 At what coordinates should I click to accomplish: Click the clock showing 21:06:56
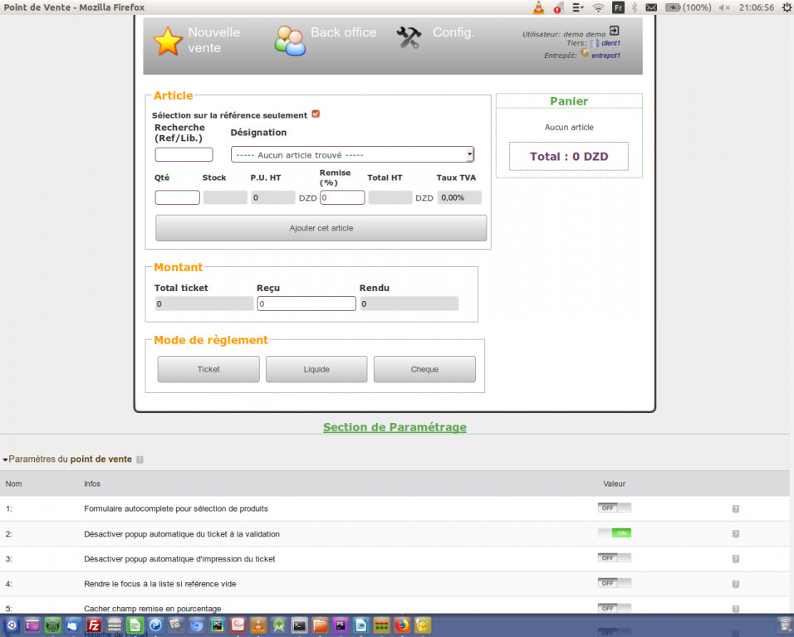757,7
